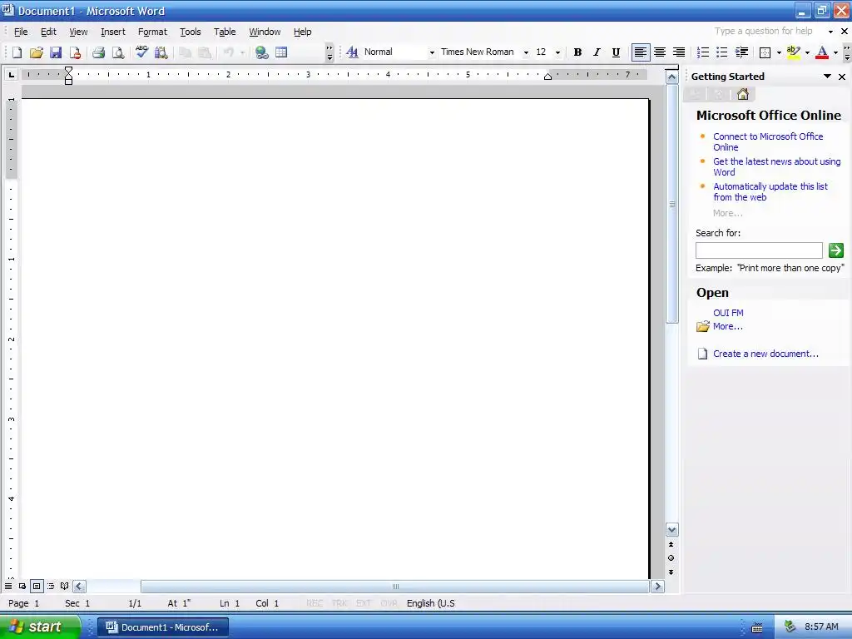
Task: Open the Font dropdown Times New Roman
Action: pyautogui.click(x=526, y=52)
